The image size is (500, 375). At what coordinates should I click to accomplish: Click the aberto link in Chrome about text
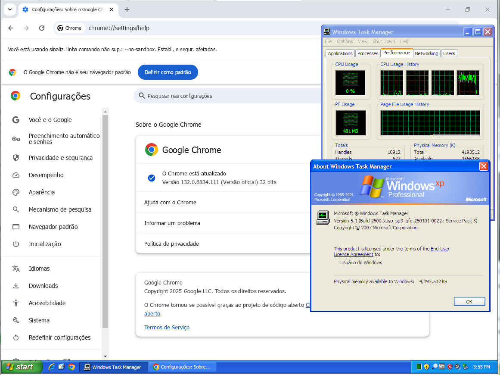152,314
